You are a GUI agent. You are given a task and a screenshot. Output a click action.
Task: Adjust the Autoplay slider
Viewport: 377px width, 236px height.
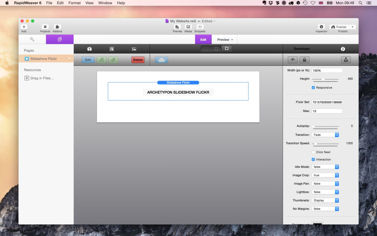(325, 126)
